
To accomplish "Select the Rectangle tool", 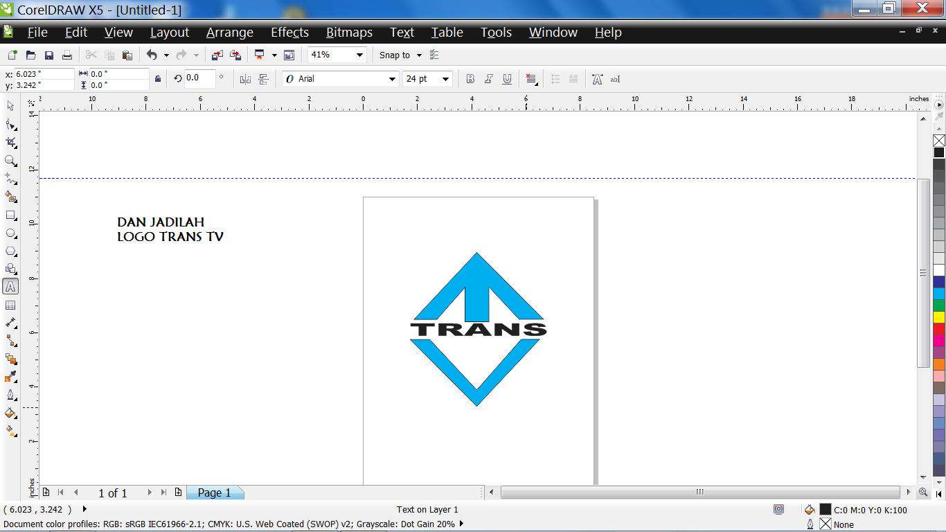I will coord(10,215).
